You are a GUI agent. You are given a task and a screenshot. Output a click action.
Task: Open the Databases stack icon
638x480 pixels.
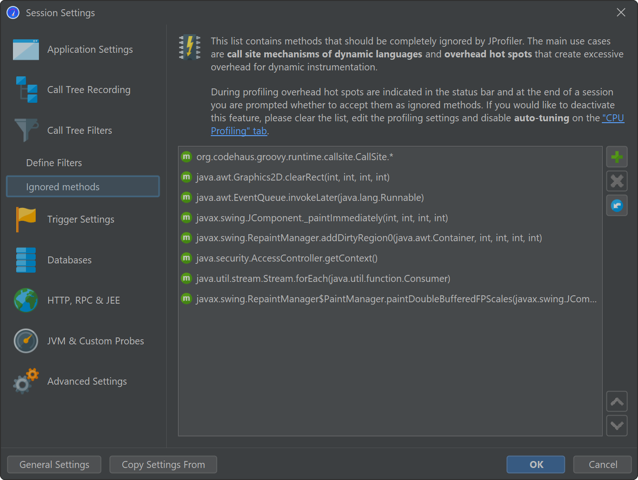[x=26, y=260]
